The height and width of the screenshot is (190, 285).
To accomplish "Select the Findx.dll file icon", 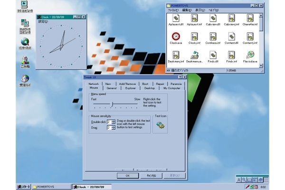I will click(213, 55).
